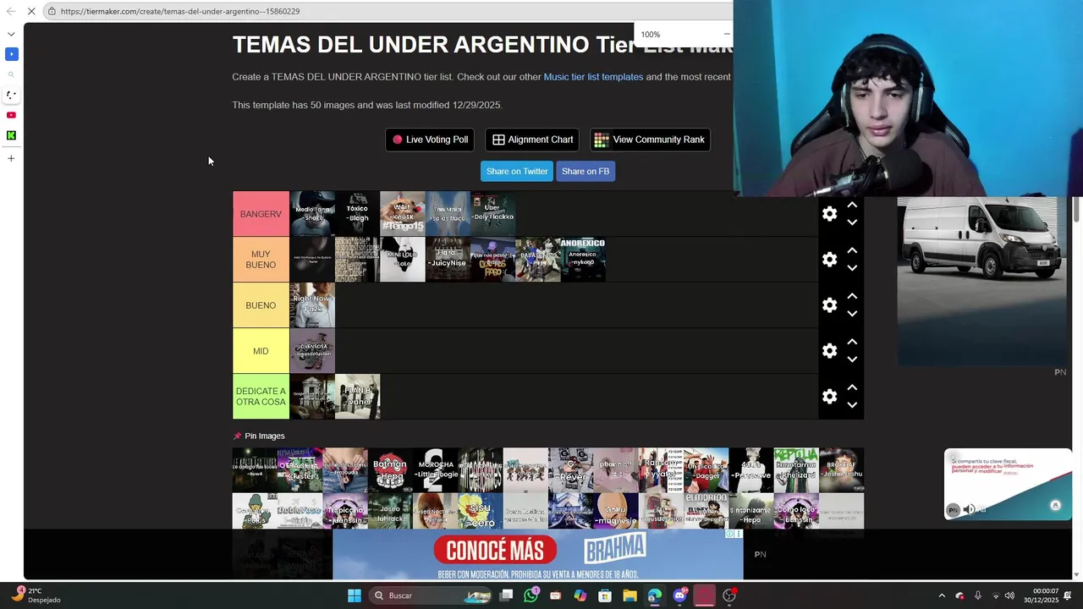Image resolution: width=1083 pixels, height=609 pixels.
Task: Select Uber - Doly Flackko thumbnail
Action: [492, 214]
